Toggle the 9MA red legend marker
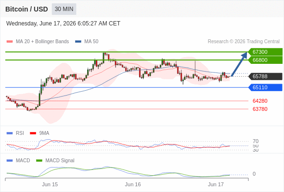Screen dimensions: 284x192 33,133
